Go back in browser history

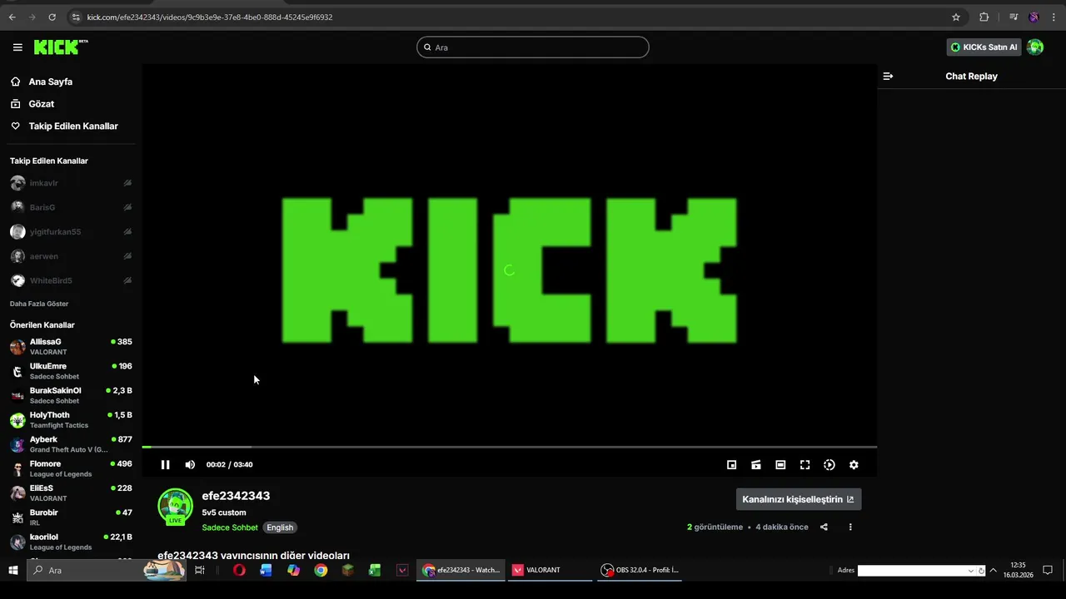pyautogui.click(x=12, y=17)
